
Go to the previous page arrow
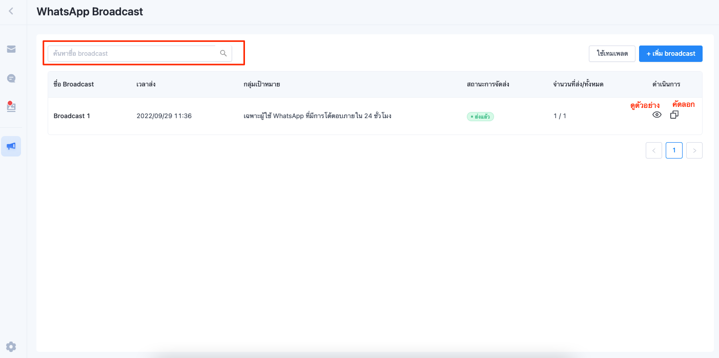pyautogui.click(x=654, y=150)
